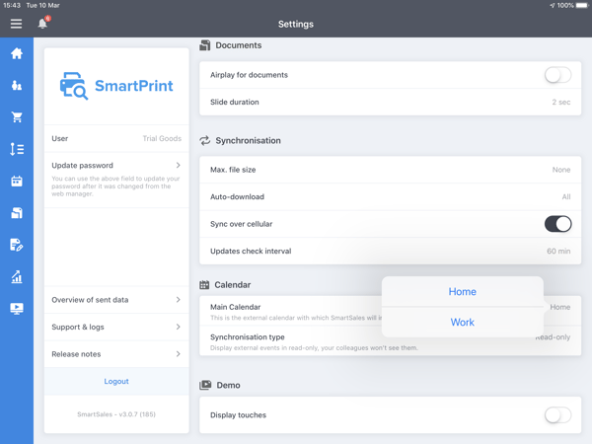Open Support & logs

coord(116,327)
